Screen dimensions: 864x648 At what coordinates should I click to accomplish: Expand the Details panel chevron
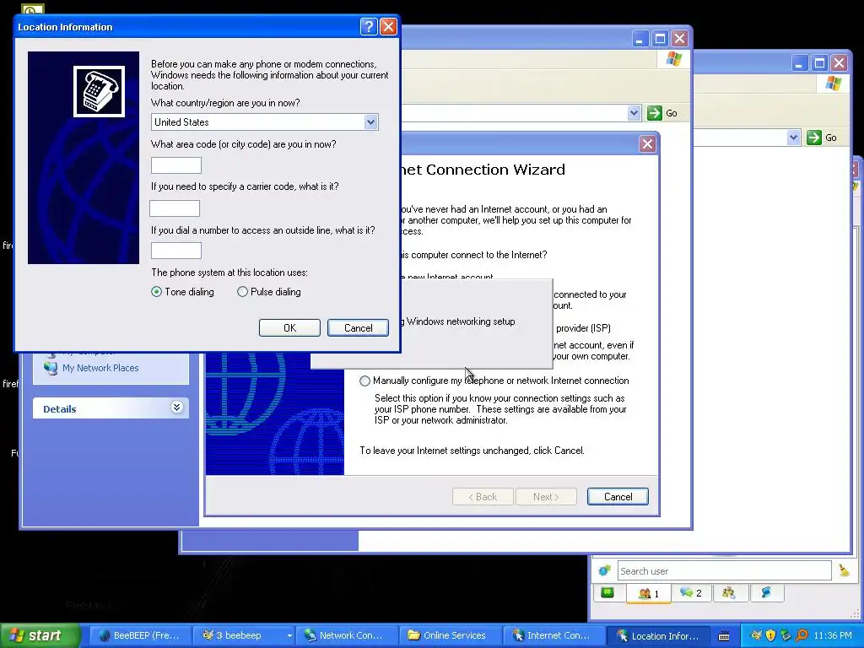176,408
